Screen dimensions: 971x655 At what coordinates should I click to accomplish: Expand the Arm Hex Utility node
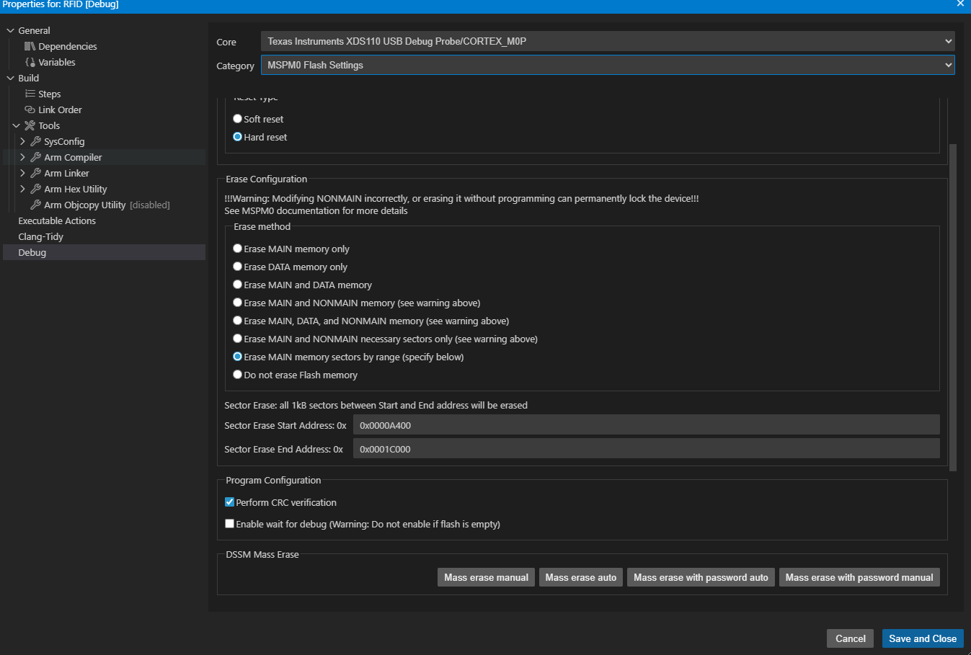[22, 189]
